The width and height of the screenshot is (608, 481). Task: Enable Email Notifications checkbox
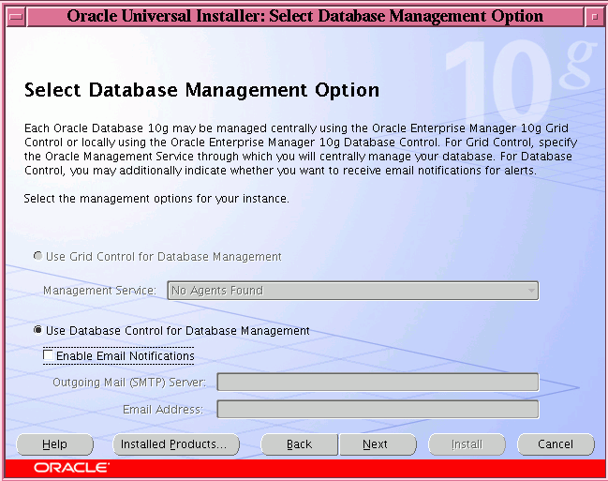(x=49, y=356)
